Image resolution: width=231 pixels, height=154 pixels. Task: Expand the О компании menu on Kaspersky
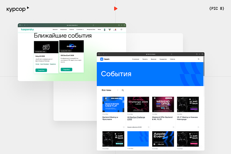point(80,30)
